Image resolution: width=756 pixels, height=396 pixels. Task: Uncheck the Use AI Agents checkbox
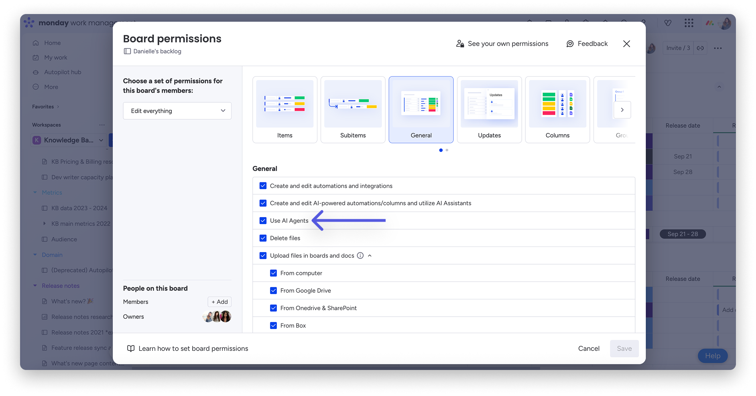pyautogui.click(x=263, y=220)
